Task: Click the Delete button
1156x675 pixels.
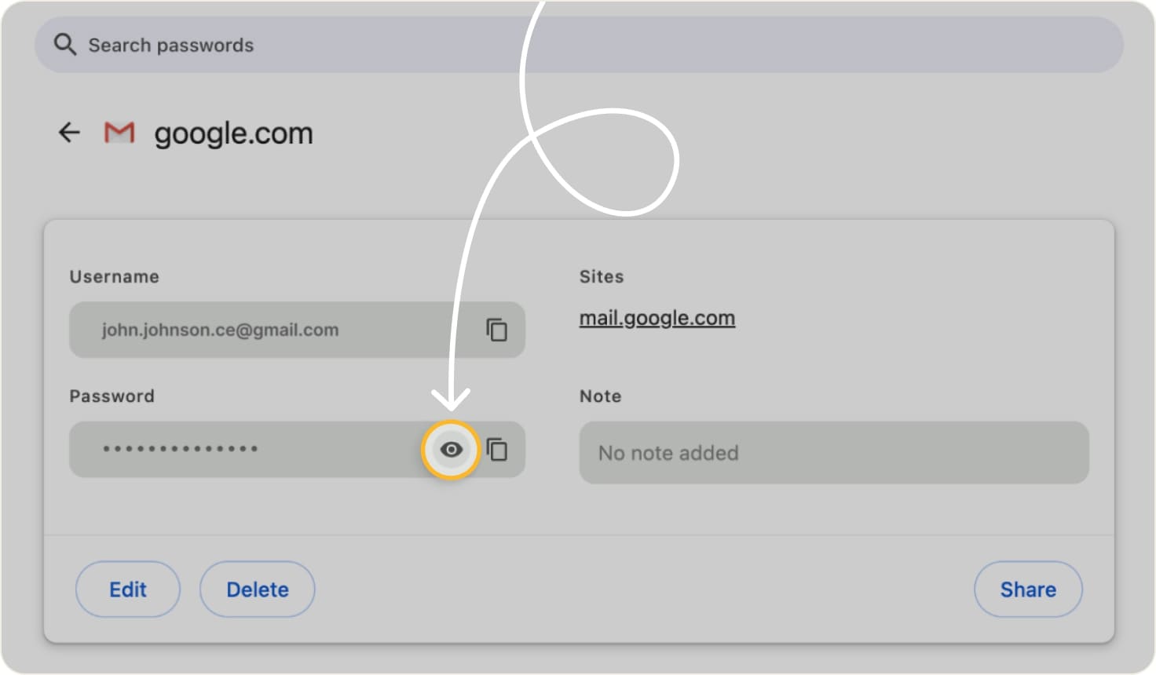Action: [x=257, y=589]
